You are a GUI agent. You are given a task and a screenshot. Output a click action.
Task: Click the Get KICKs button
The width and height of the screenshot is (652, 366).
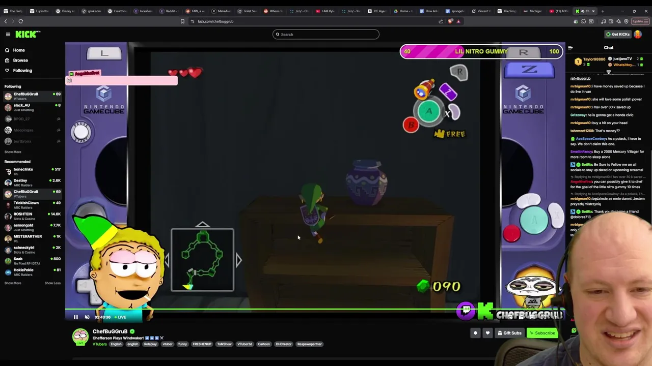[x=617, y=34]
